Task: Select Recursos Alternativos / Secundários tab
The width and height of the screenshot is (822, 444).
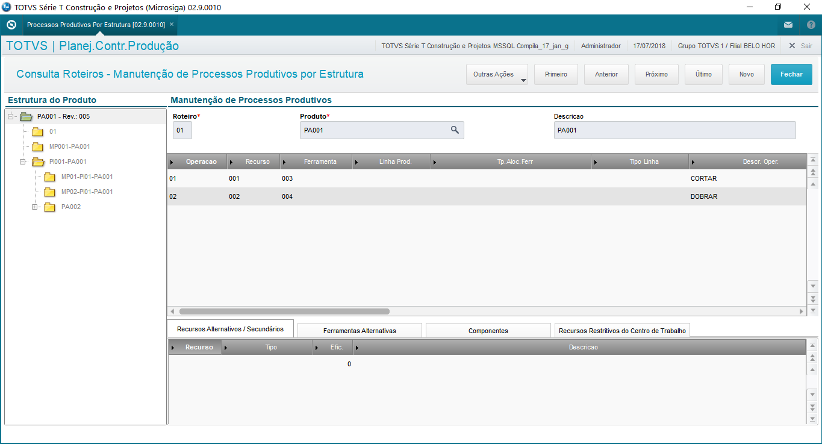Action: (230, 329)
